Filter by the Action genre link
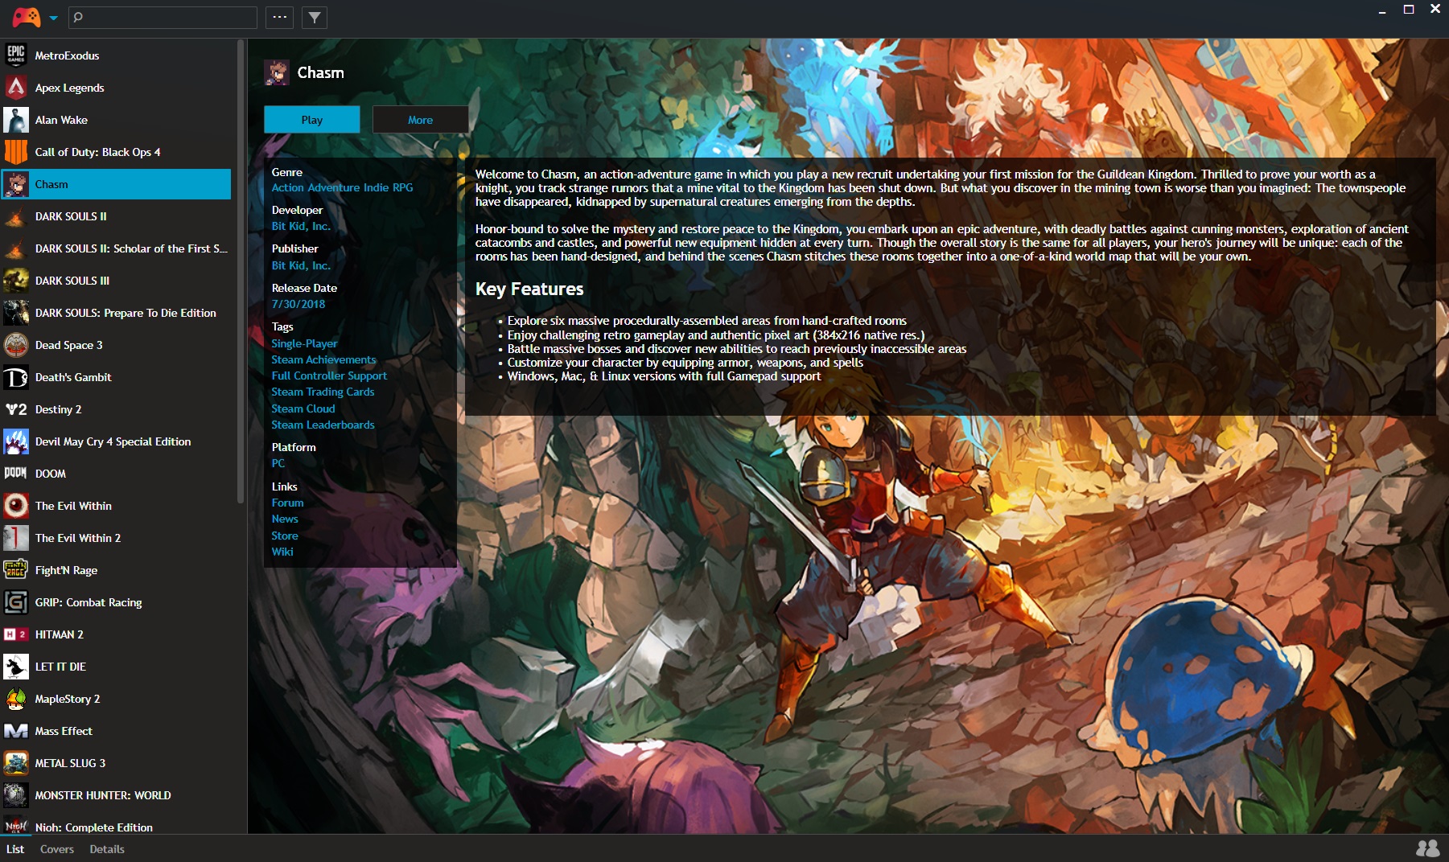The height and width of the screenshot is (862, 1449). [287, 187]
